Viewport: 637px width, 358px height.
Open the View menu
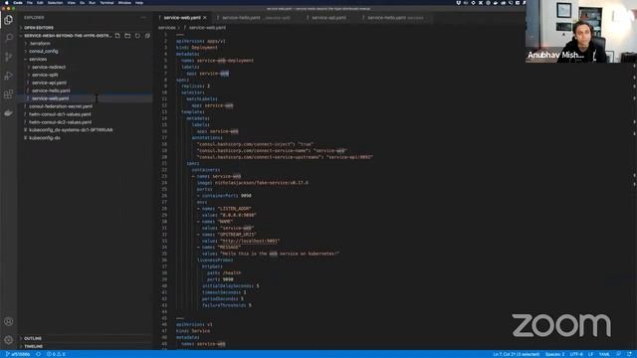(x=71, y=2)
